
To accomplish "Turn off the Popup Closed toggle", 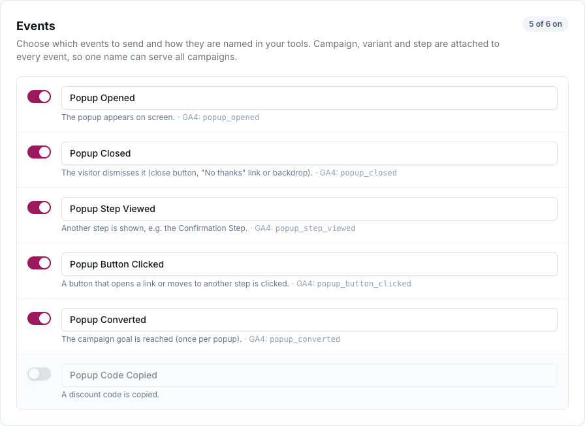I will (x=39, y=152).
